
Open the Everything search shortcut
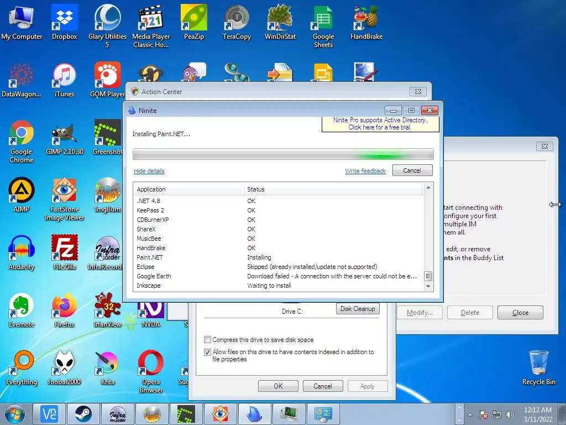pyautogui.click(x=22, y=367)
